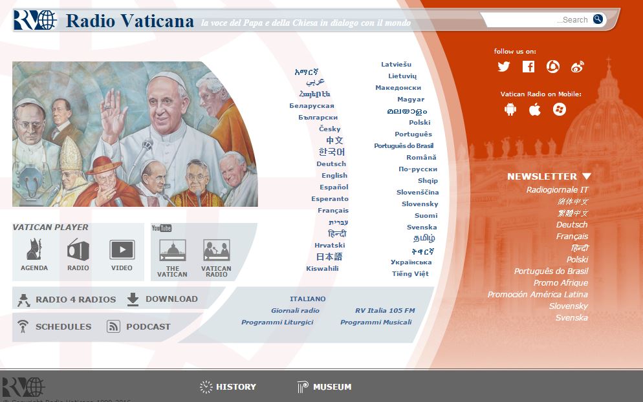Choose the Português do Brasil language link
The width and height of the screenshot is (643, 402).
(404, 146)
